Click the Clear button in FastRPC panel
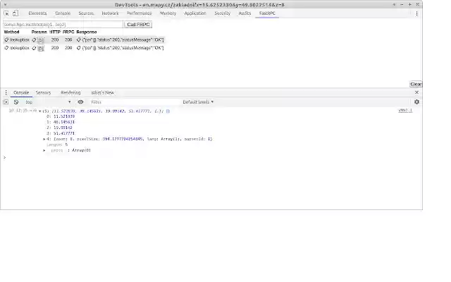451x282 pixels. pyautogui.click(x=416, y=84)
